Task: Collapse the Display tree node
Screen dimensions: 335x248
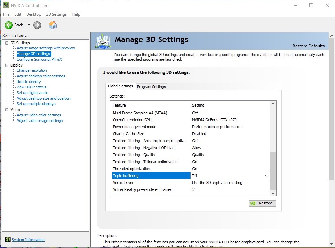Action: [x=7, y=65]
